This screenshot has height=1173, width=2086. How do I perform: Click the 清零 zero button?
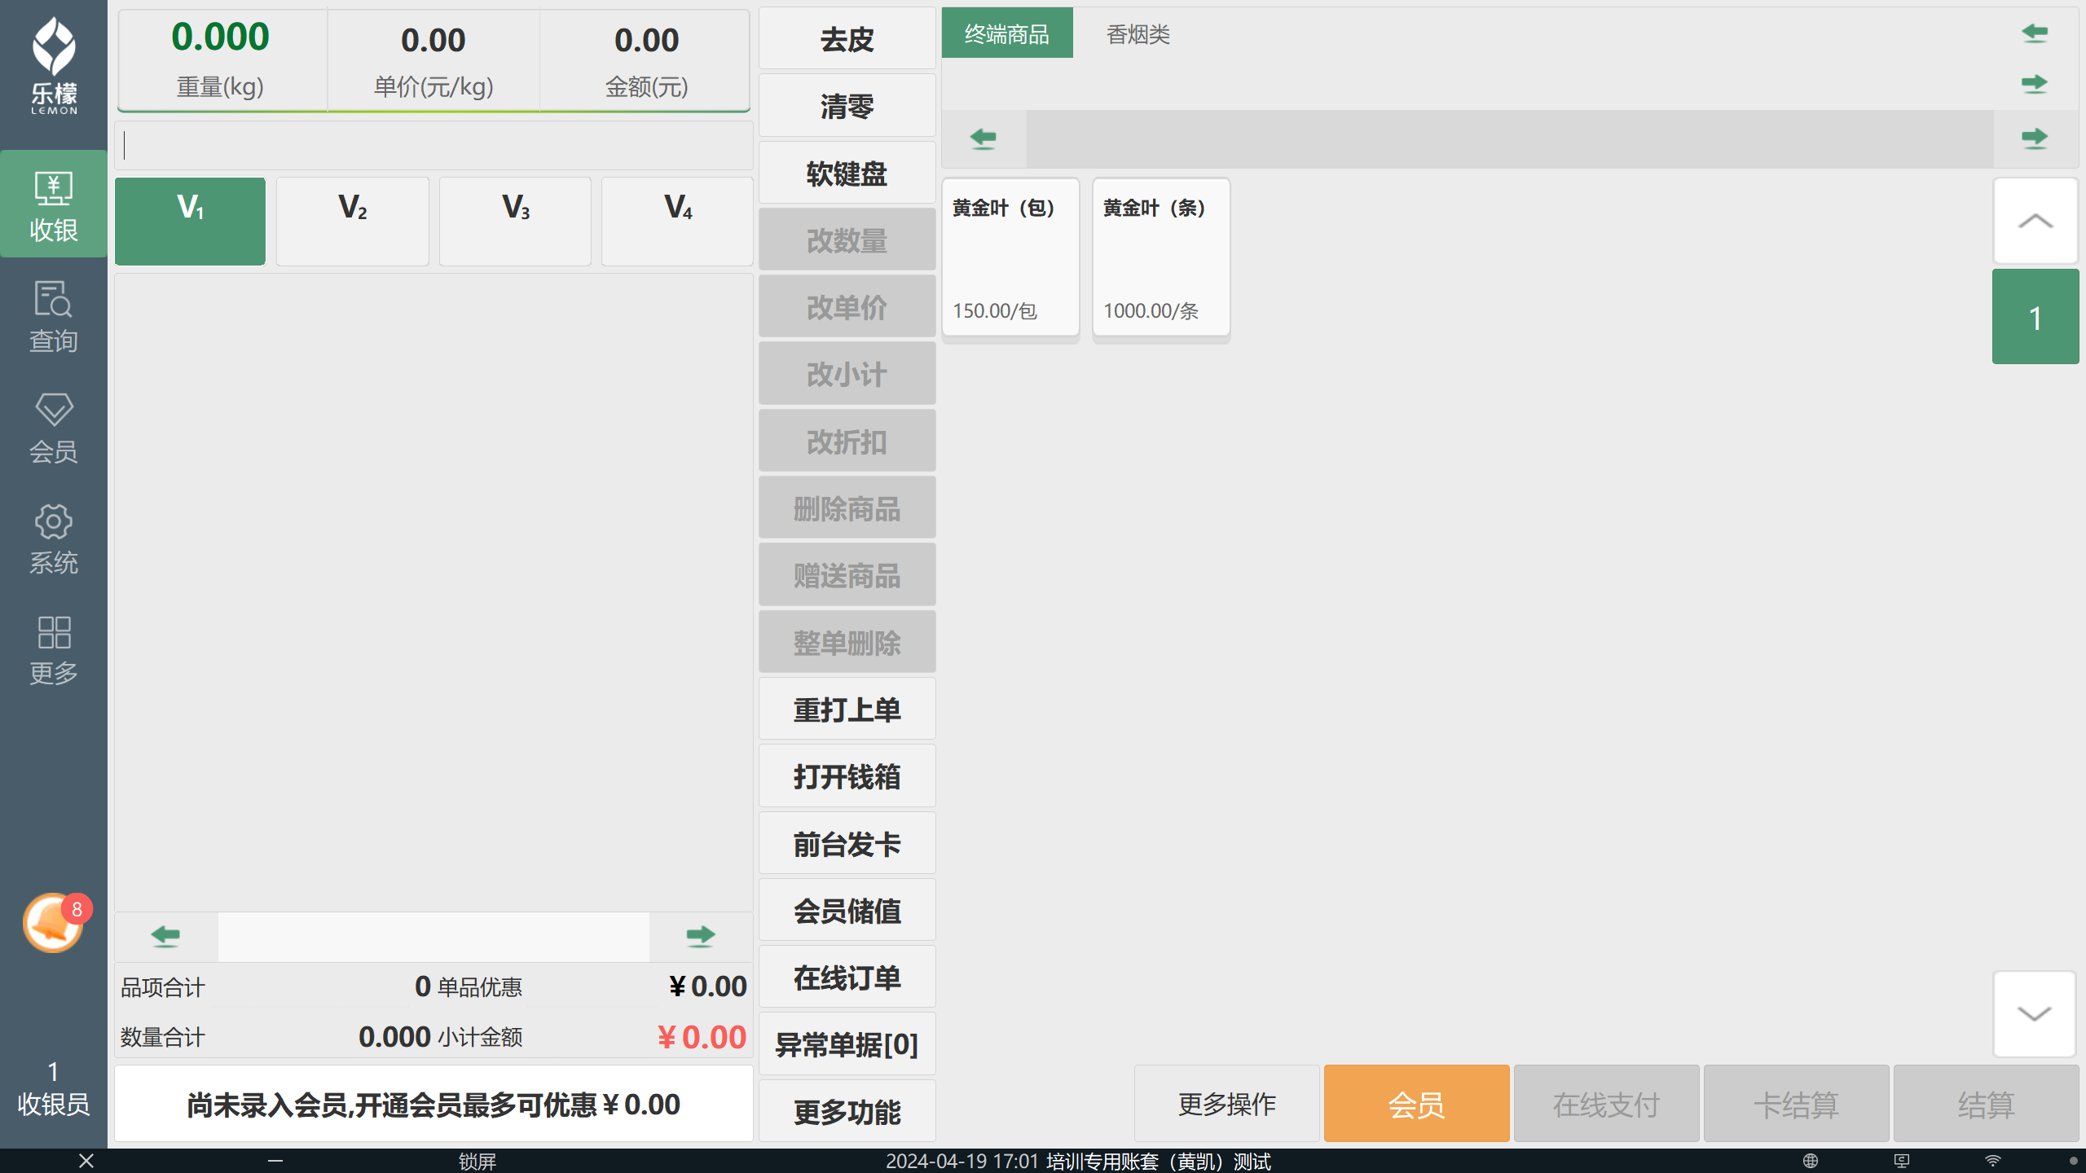click(847, 106)
